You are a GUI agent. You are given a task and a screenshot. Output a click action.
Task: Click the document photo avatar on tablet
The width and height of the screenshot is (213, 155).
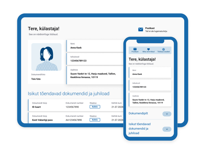click(x=46, y=57)
